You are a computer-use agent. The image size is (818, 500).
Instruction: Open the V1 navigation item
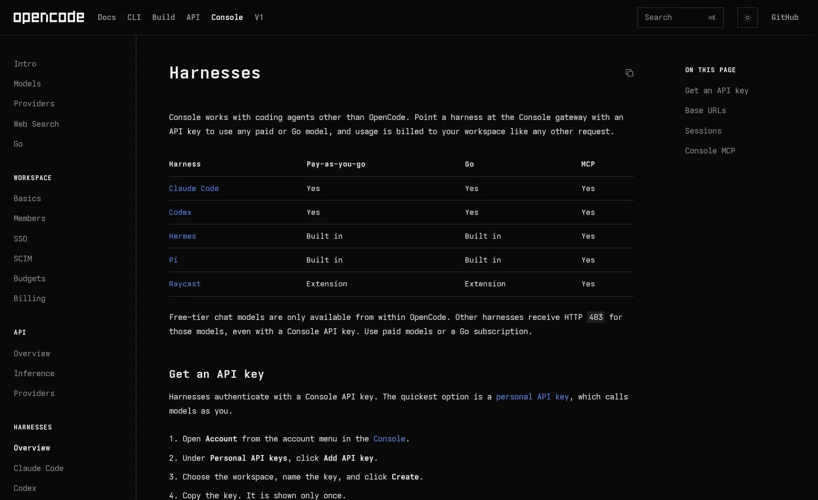coord(259,17)
